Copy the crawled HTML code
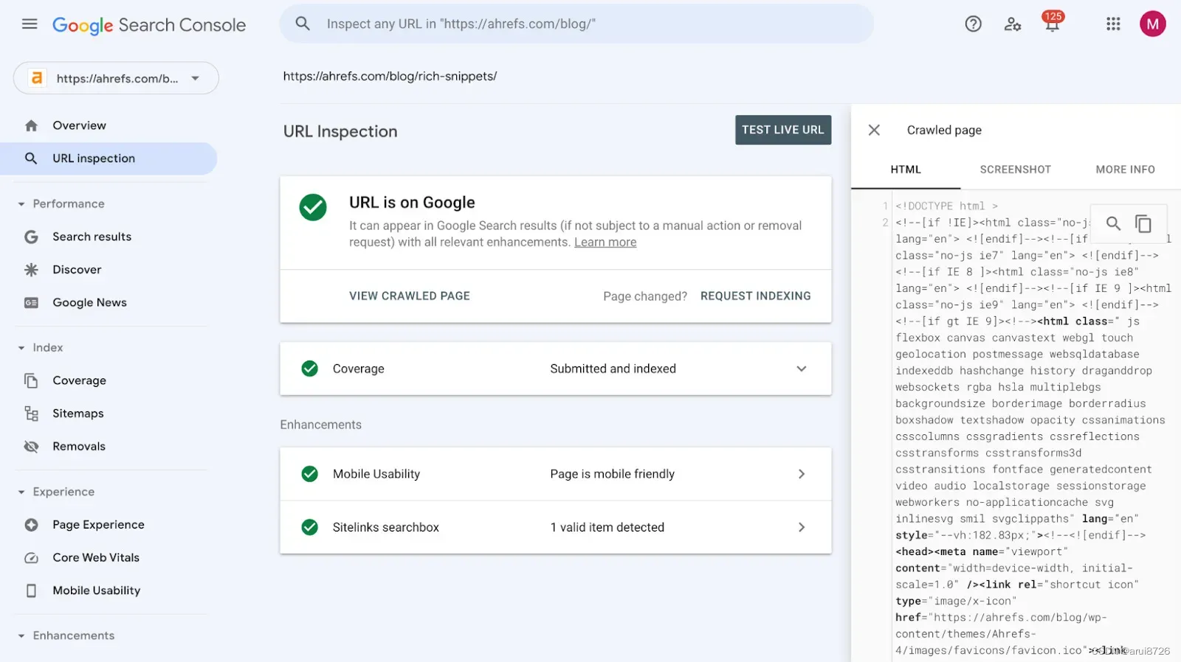The image size is (1181, 662). tap(1143, 223)
